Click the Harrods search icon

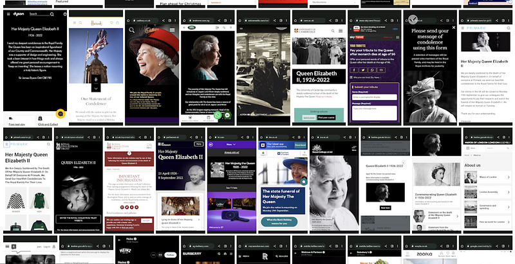click(x=80, y=23)
